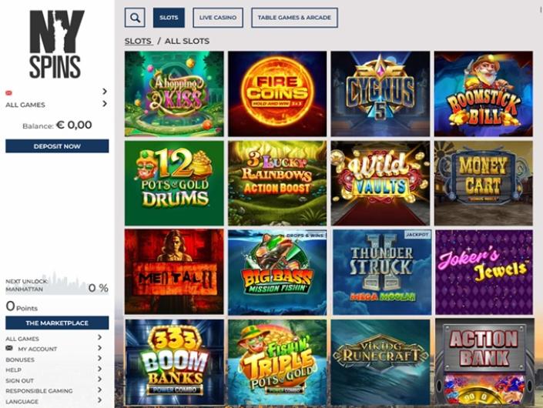This screenshot has width=543, height=408.
Task: Open Table Games & Arcade tab
Action: click(x=294, y=17)
